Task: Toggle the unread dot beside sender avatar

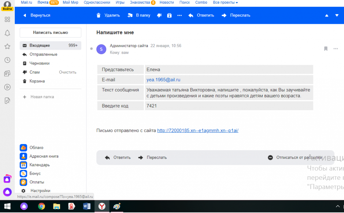Action: tap(91, 49)
